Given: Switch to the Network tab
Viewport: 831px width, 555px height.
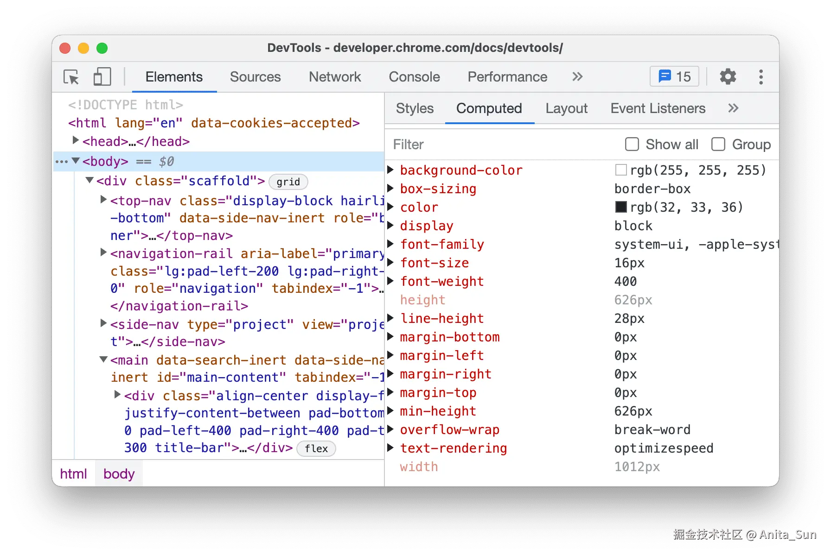Looking at the screenshot, I should (335, 77).
